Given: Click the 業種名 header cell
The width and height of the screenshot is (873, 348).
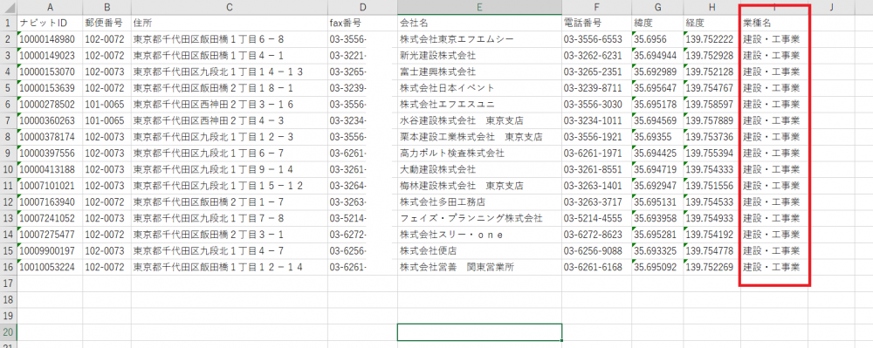Looking at the screenshot, I should pos(774,24).
